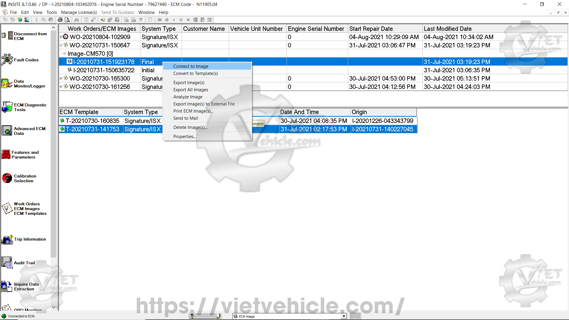Select Export All Images menu entry

point(191,90)
